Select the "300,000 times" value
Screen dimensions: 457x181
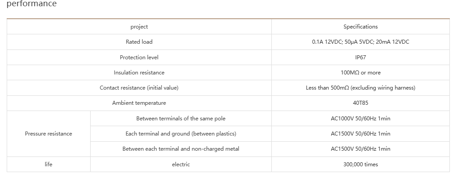360,165
